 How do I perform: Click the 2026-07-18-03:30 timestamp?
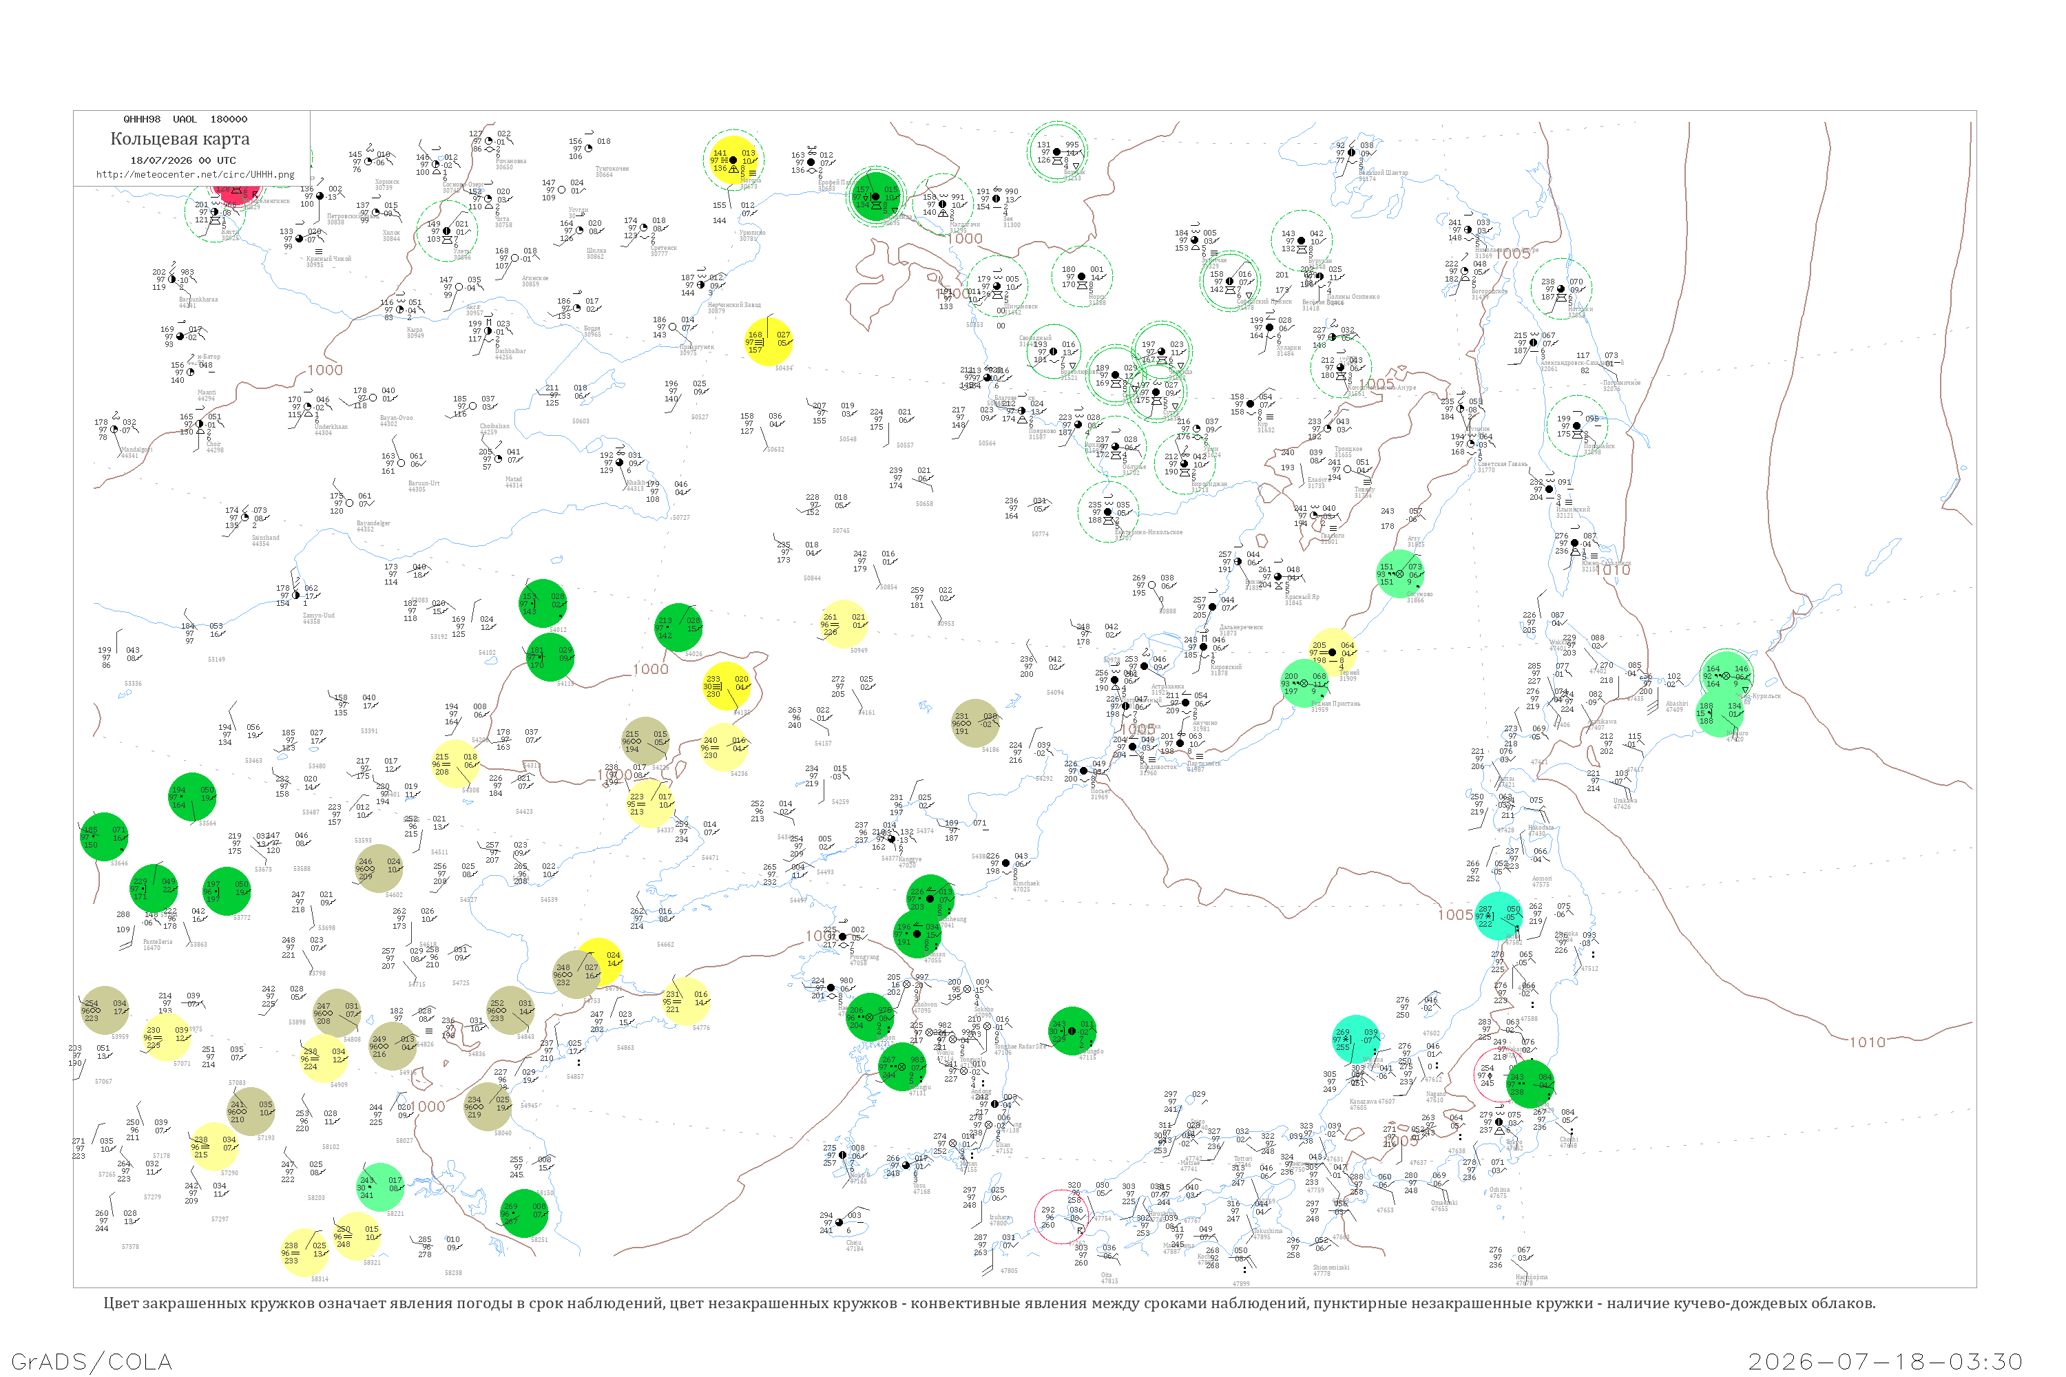[1886, 1361]
